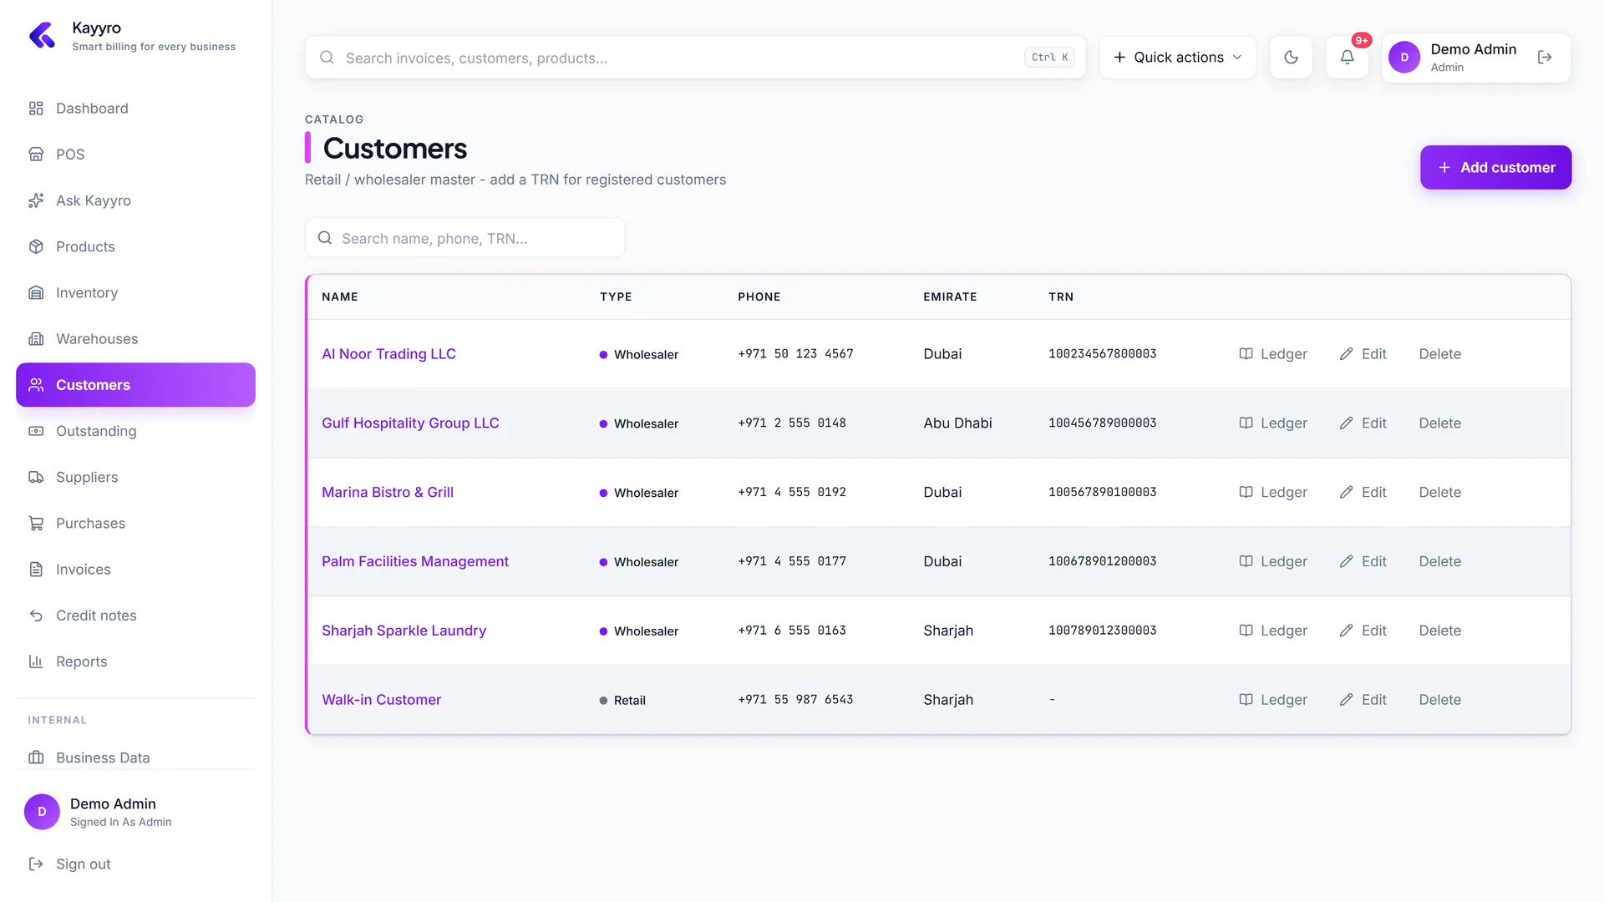
Task: Click the Retail type badge
Action: (x=622, y=701)
